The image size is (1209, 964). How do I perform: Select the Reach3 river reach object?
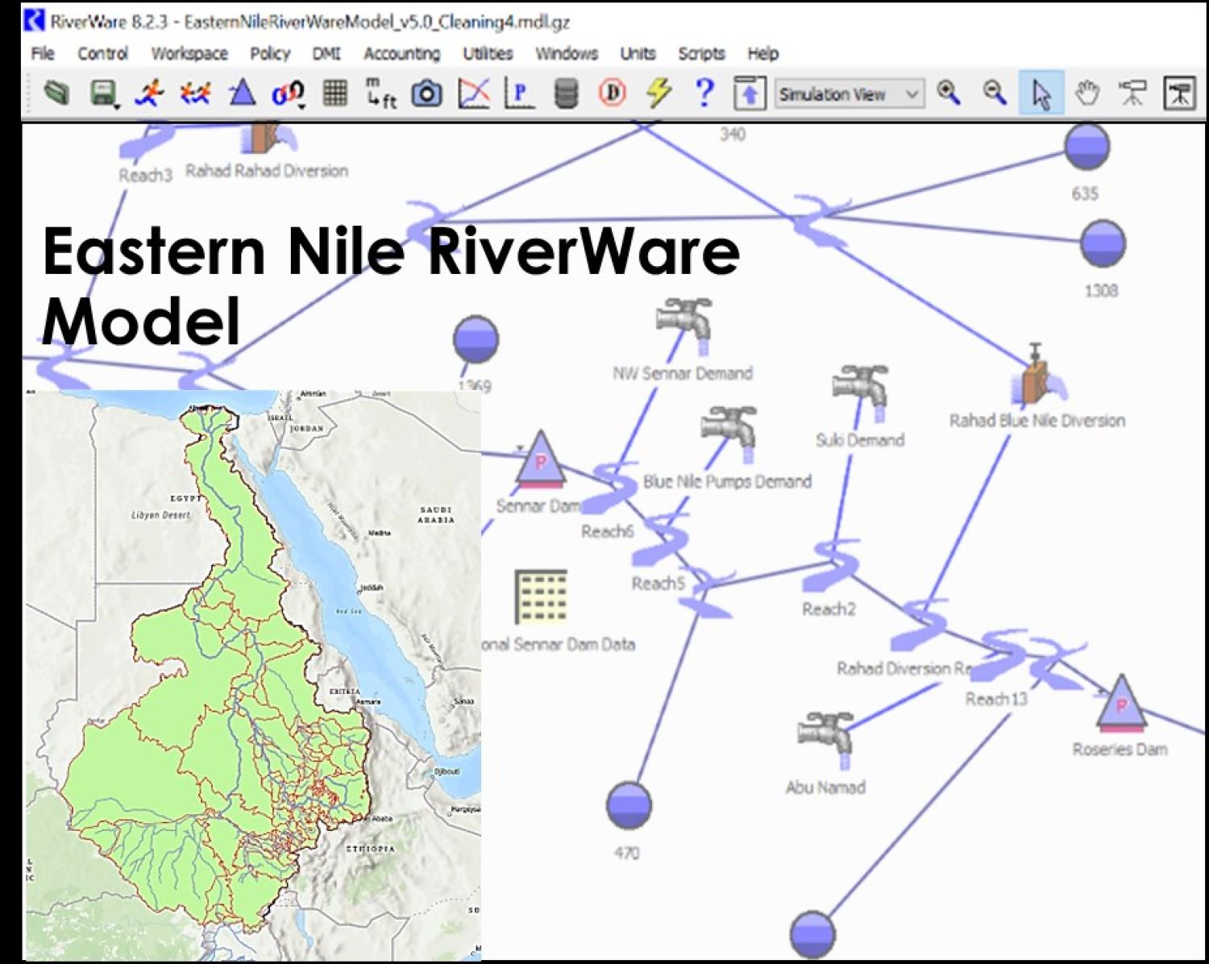tap(147, 141)
